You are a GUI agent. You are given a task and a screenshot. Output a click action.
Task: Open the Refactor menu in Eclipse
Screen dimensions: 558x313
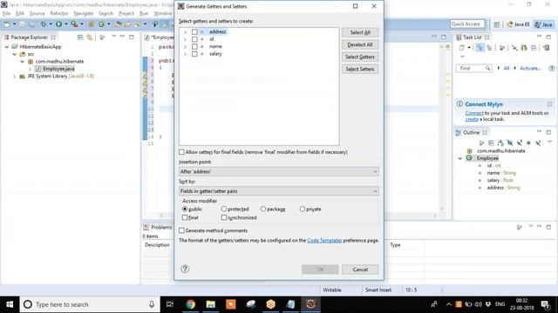(59, 14)
